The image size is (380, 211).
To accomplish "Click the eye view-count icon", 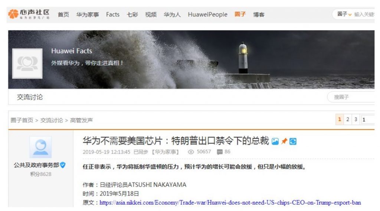I will (191, 152).
